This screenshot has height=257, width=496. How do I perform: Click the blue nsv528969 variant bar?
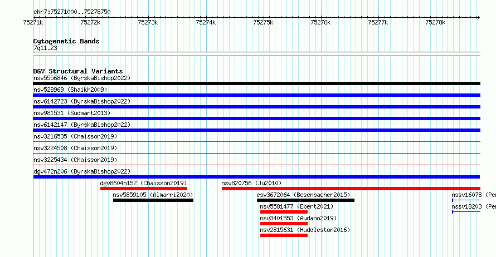(x=256, y=95)
